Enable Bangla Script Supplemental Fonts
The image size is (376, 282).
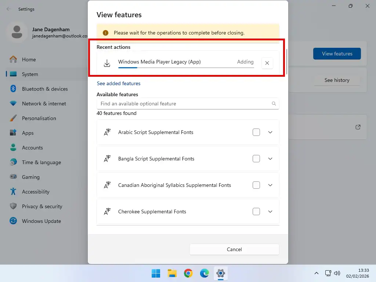click(x=256, y=159)
